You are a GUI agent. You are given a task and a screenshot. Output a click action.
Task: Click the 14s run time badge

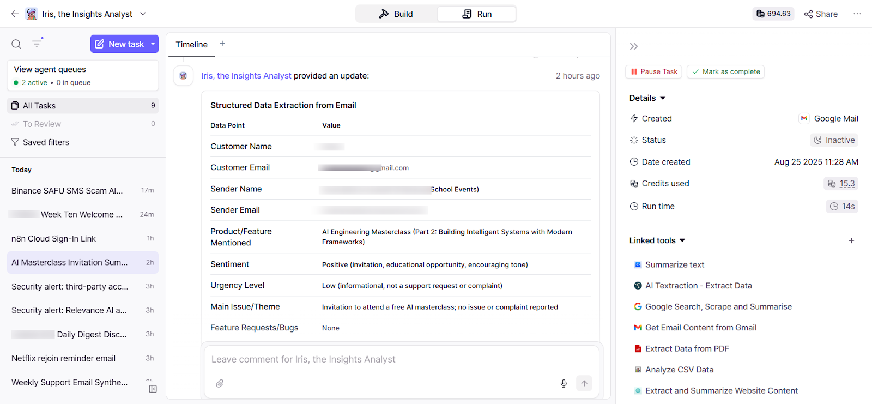pos(842,206)
